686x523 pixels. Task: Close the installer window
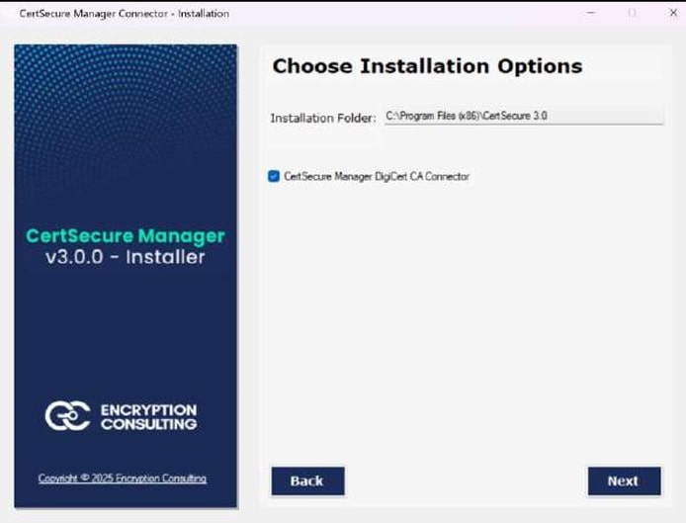tap(673, 13)
